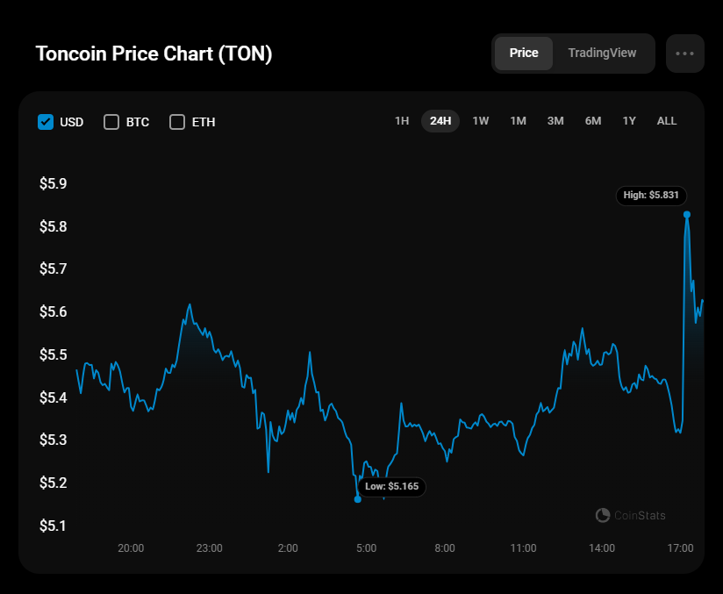Image resolution: width=723 pixels, height=594 pixels.
Task: Display the 1Y price chart
Action: tap(629, 121)
